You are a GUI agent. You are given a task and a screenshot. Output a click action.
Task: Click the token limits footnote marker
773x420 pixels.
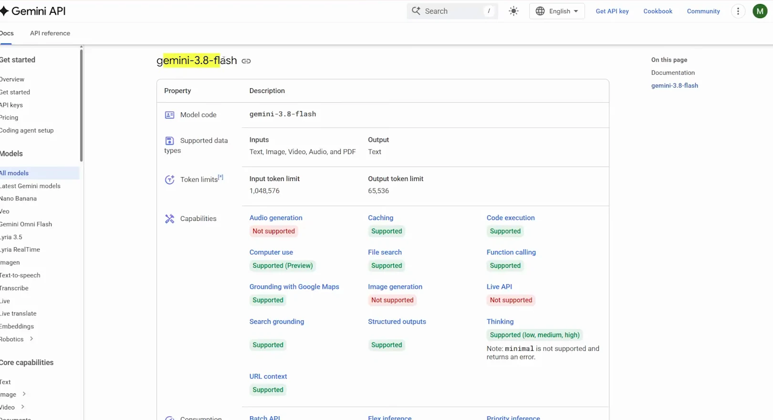point(220,177)
